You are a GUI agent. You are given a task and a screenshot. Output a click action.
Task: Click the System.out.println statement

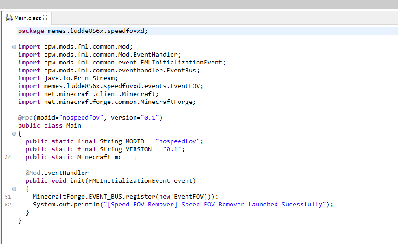click(x=183, y=205)
